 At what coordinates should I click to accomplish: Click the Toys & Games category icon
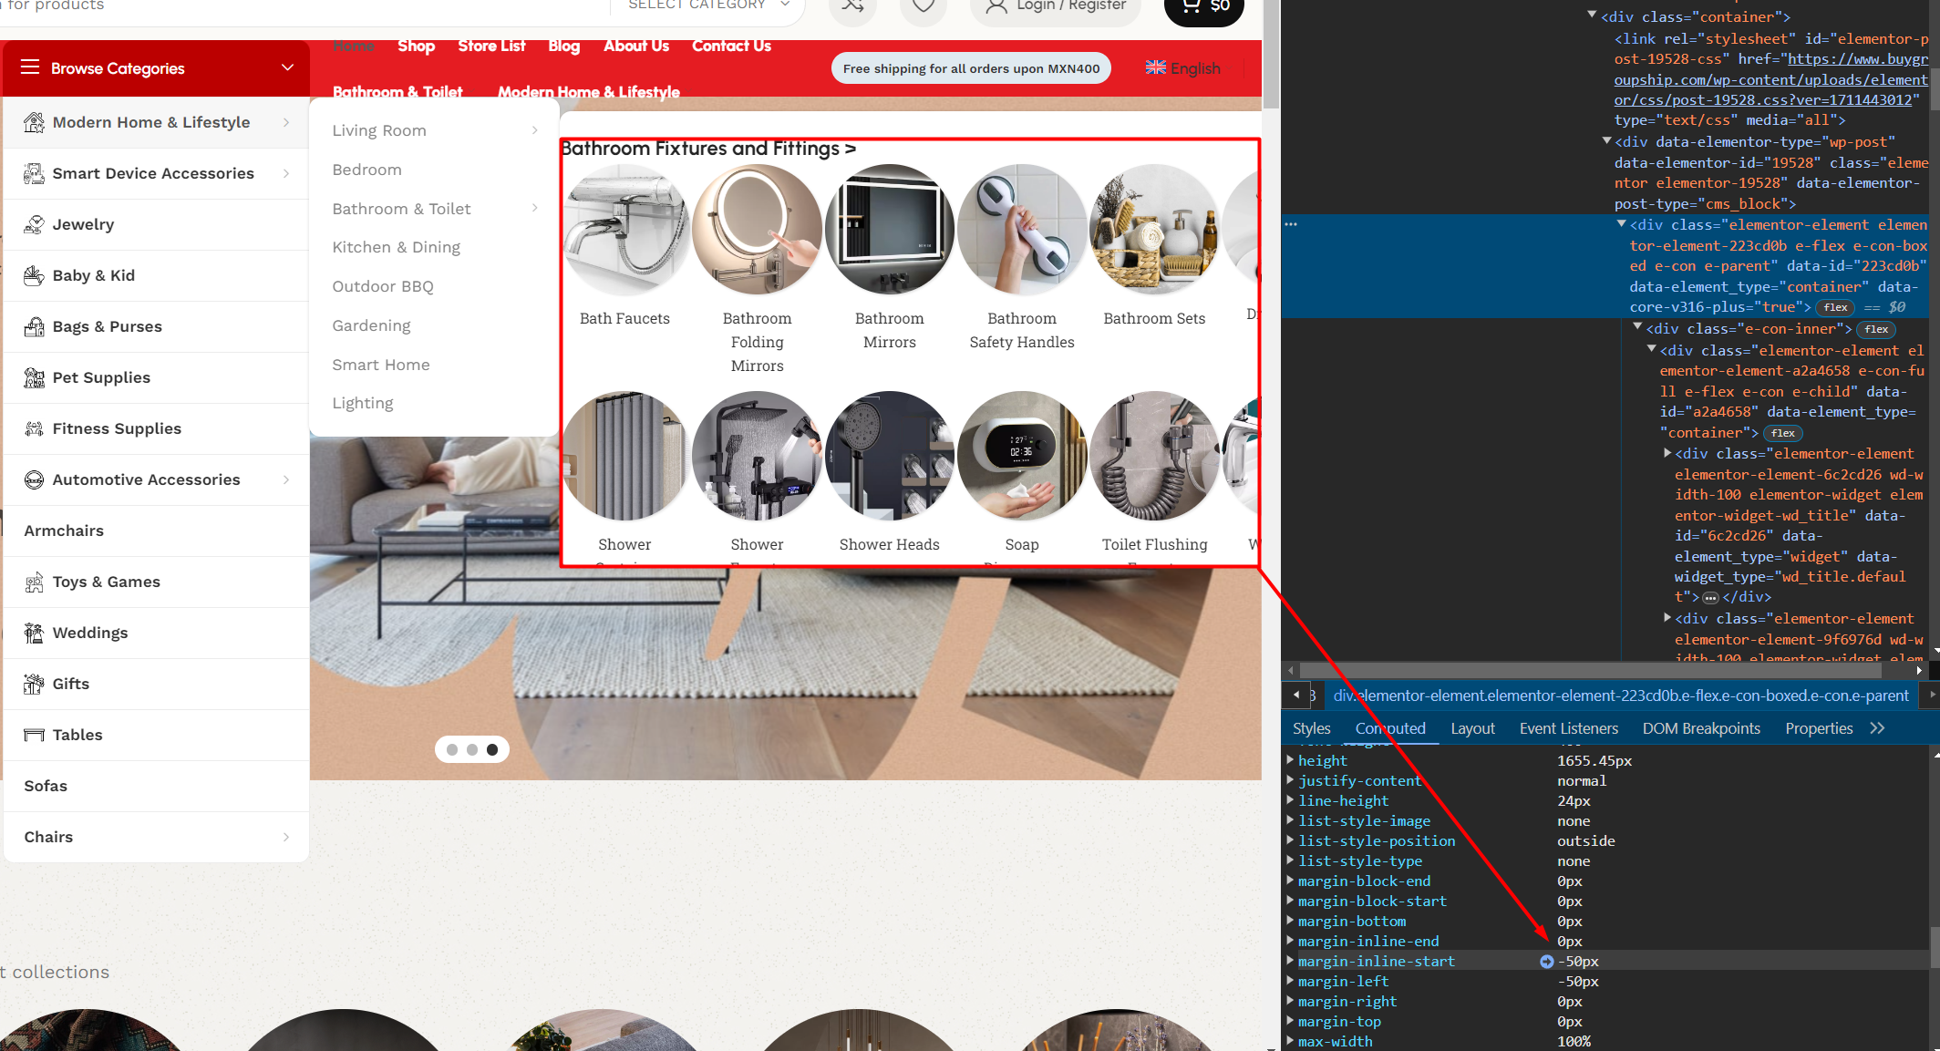(x=34, y=582)
